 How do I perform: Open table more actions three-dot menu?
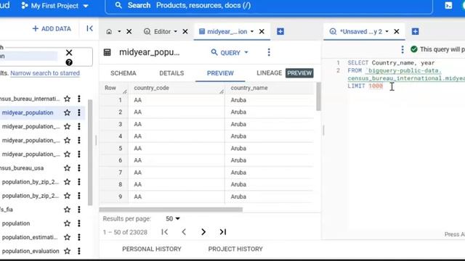[269, 52]
